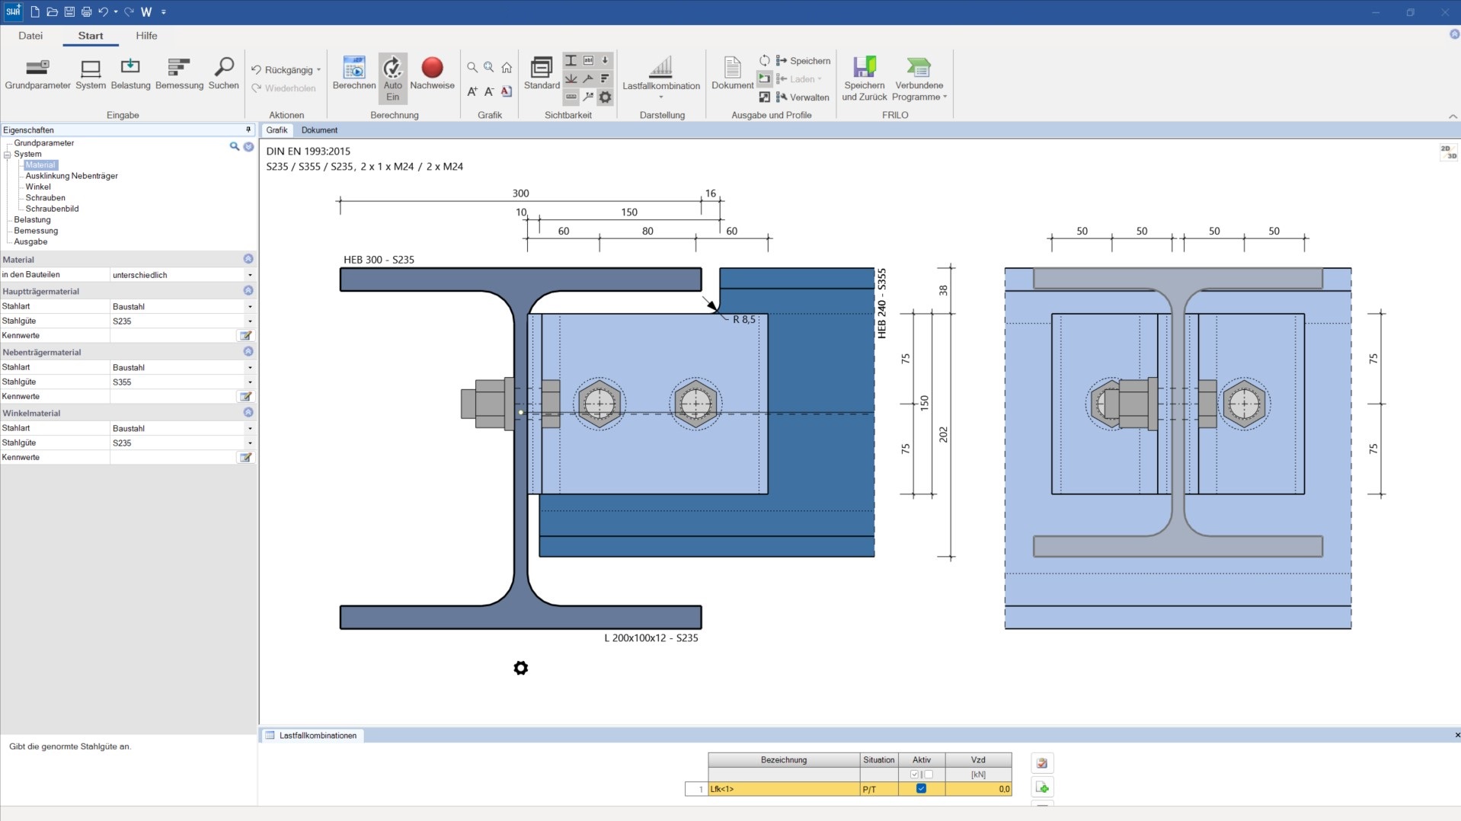Collapse the System tree node
The width and height of the screenshot is (1461, 821).
pos(8,155)
